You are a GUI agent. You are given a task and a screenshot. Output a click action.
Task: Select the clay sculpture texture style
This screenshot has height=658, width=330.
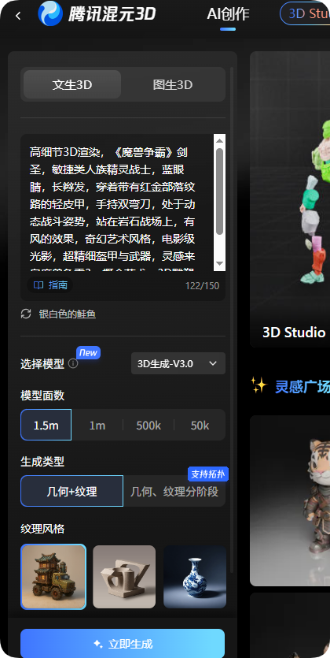pyautogui.click(x=124, y=577)
